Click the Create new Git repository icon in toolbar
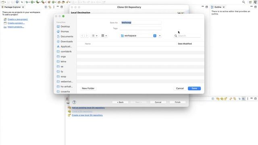The image size is (258, 145). click(x=226, y=99)
